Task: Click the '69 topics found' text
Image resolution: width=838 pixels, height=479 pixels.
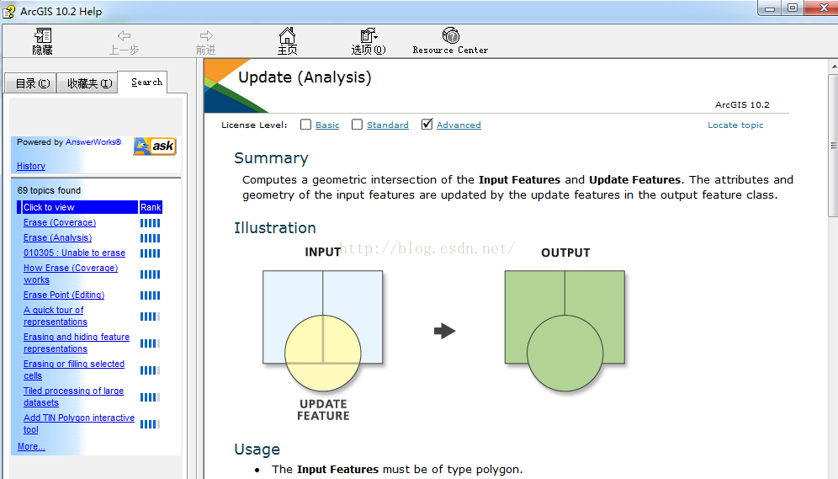Action: tap(49, 190)
